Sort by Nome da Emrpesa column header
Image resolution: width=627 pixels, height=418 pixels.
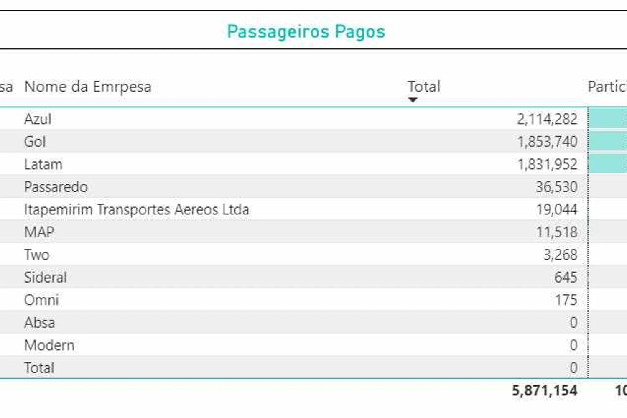[88, 87]
